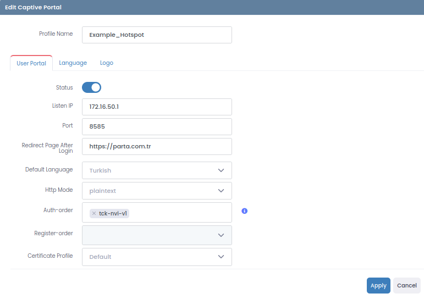Select the User Portal tab
This screenshot has width=424, height=299.
click(31, 63)
